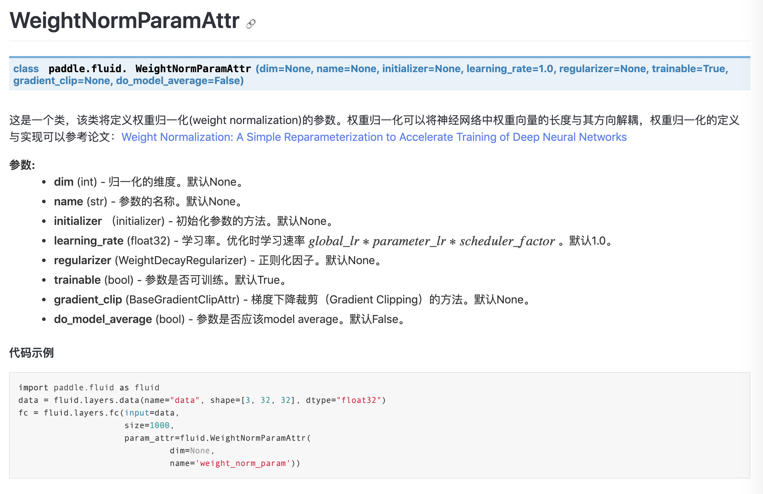
Task: Click the paddle.fluid. module prefix in signature
Action: 87,69
